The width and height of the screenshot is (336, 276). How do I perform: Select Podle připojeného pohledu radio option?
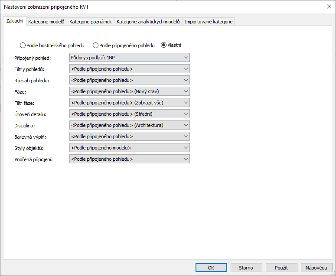tap(95, 45)
